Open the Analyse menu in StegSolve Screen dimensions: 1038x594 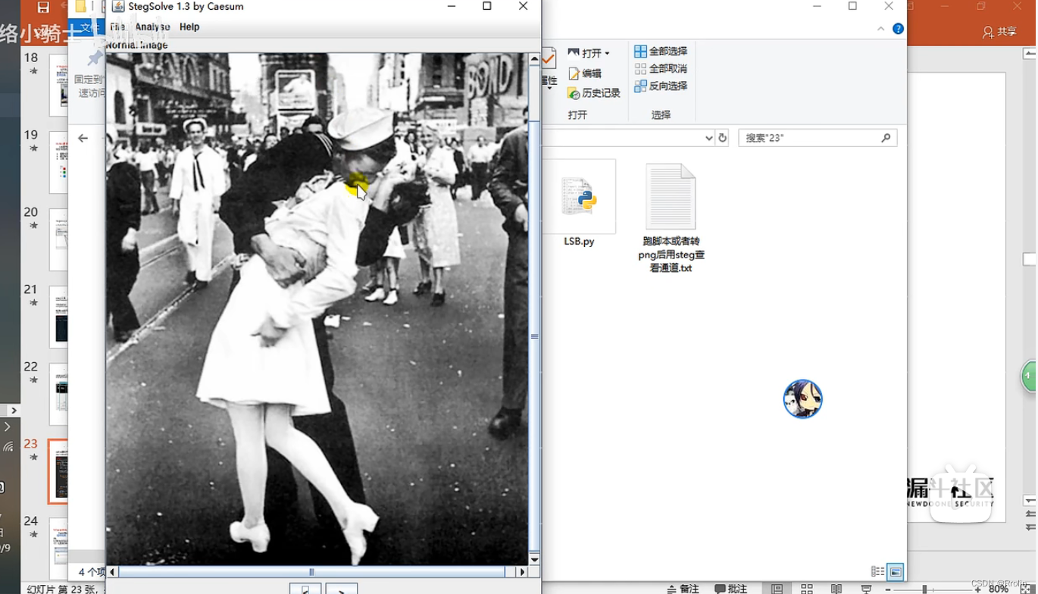[152, 27]
